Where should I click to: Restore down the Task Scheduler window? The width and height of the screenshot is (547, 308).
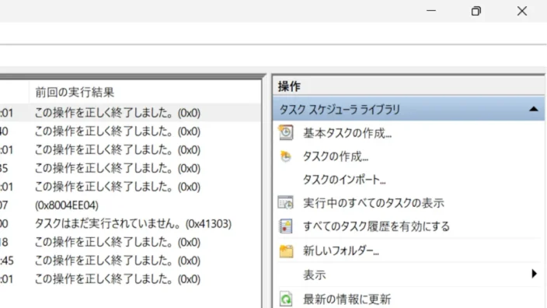coord(476,11)
